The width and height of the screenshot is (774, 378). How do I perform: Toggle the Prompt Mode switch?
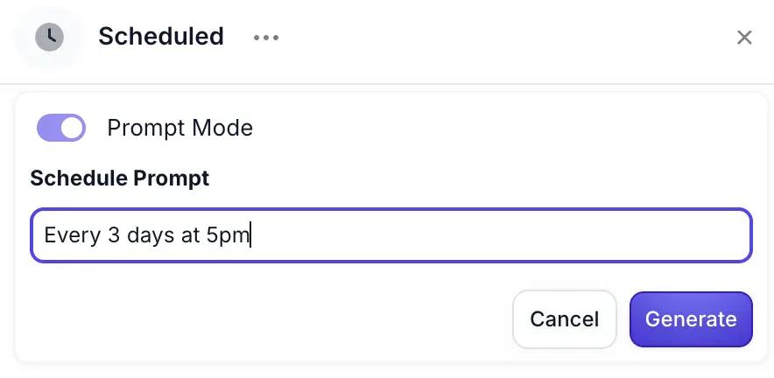61,128
